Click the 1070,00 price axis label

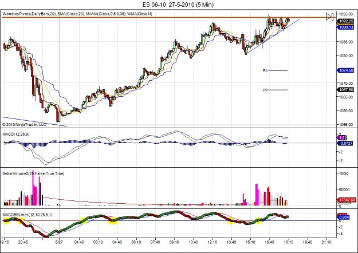click(x=347, y=83)
